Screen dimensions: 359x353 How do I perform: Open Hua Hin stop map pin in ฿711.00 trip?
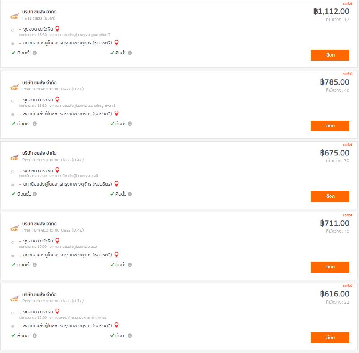click(x=57, y=241)
